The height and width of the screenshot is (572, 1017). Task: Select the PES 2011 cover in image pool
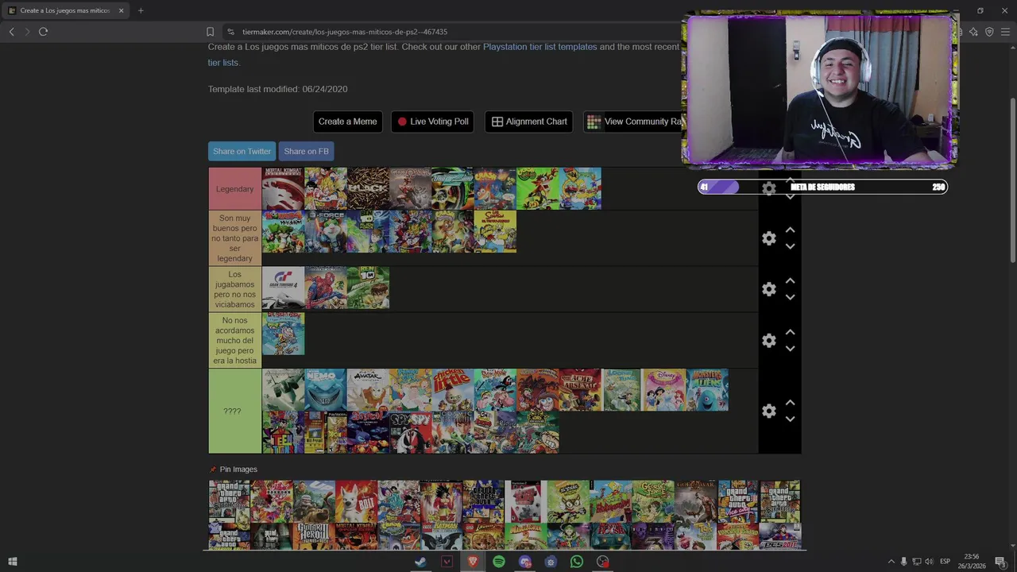point(779,536)
